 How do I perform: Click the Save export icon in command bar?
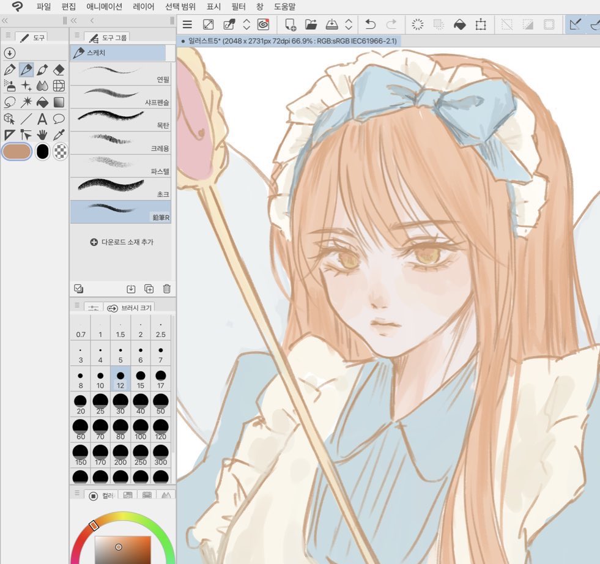click(x=331, y=24)
